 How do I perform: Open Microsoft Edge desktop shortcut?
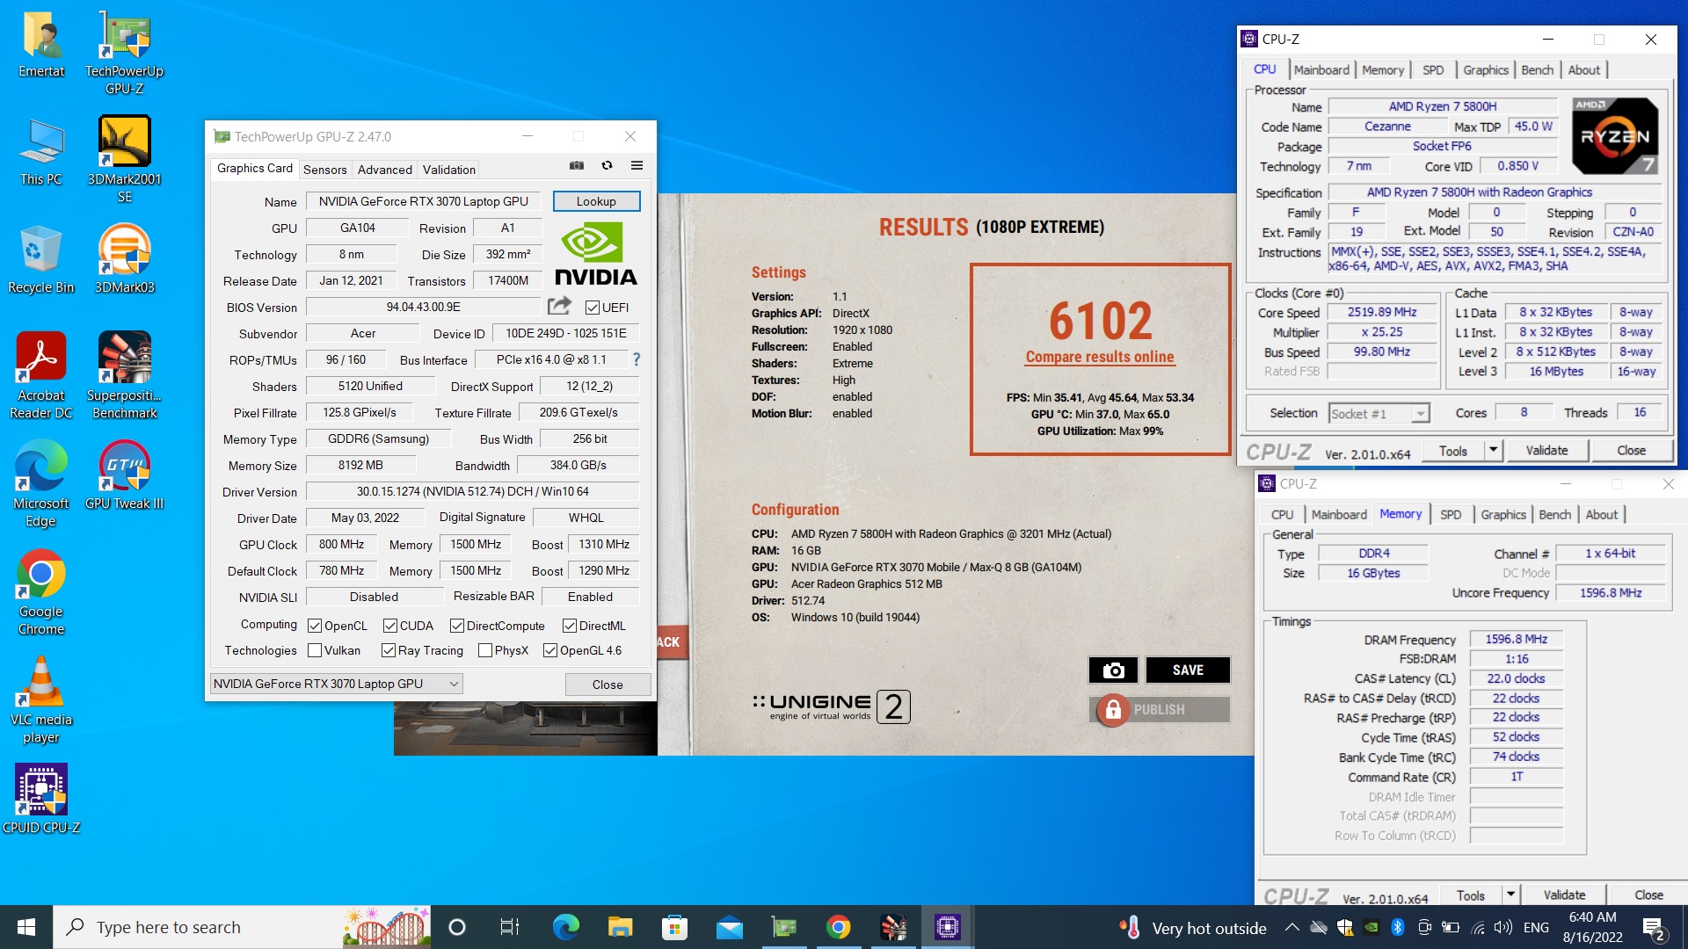41,483
